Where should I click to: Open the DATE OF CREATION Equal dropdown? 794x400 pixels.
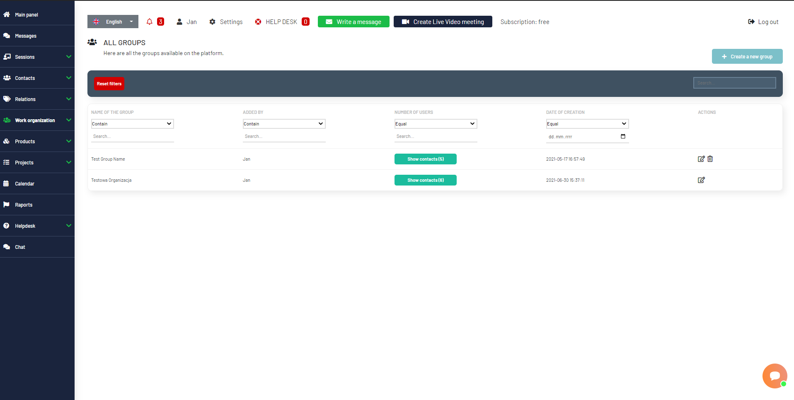click(x=587, y=123)
